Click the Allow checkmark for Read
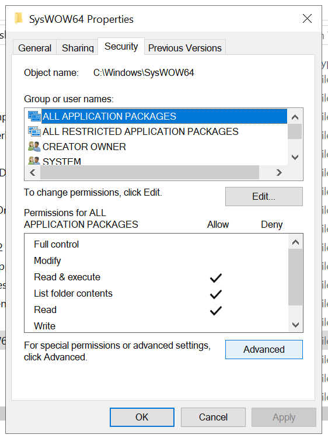The height and width of the screenshot is (438, 328). click(x=216, y=311)
